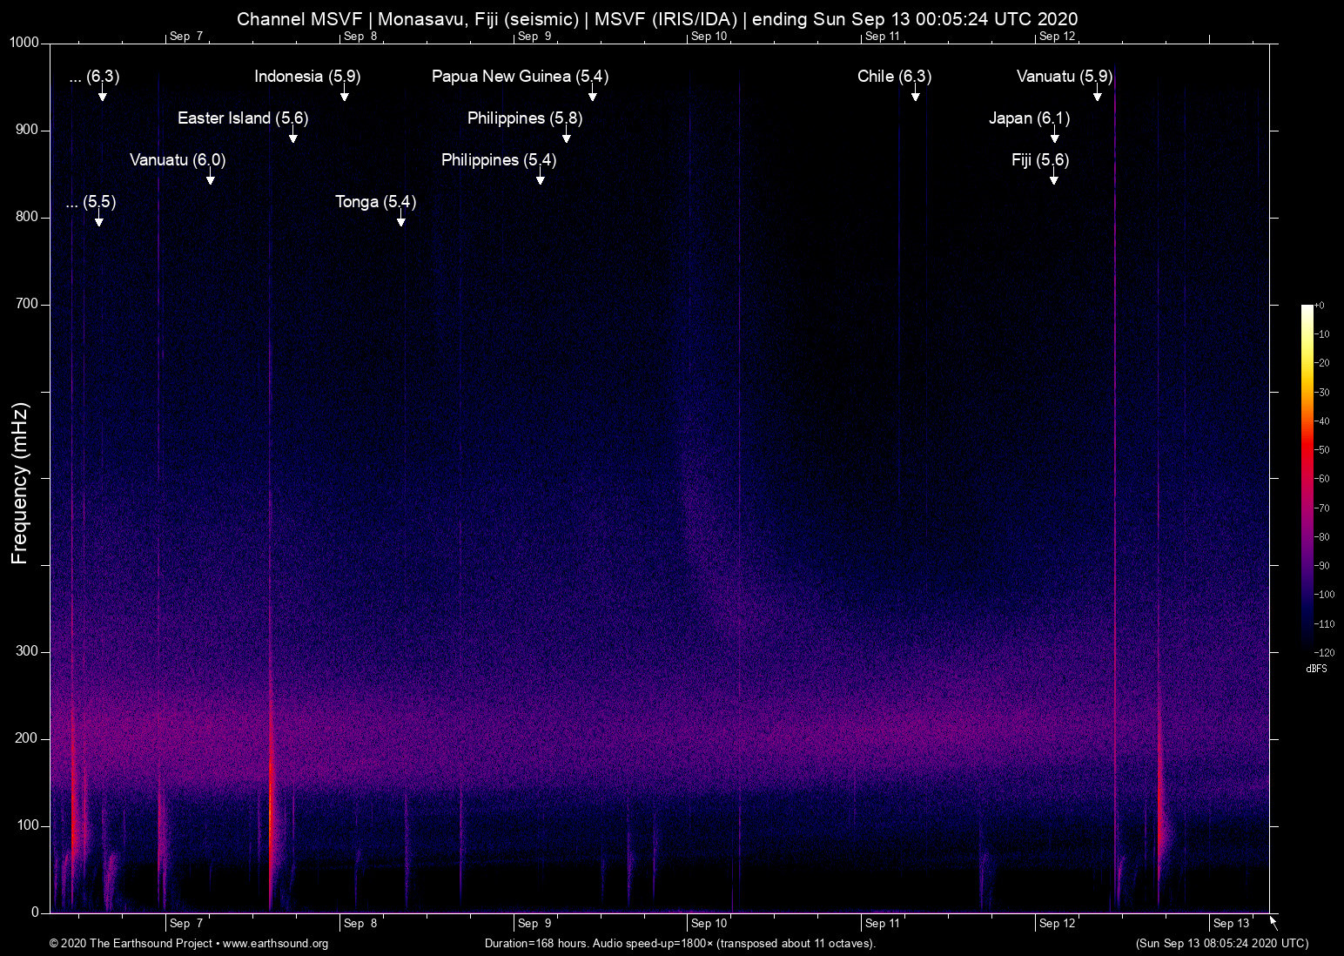Image resolution: width=1344 pixels, height=956 pixels.
Task: Click the Indonesia (5.9) event arrow
Action: coord(344,98)
